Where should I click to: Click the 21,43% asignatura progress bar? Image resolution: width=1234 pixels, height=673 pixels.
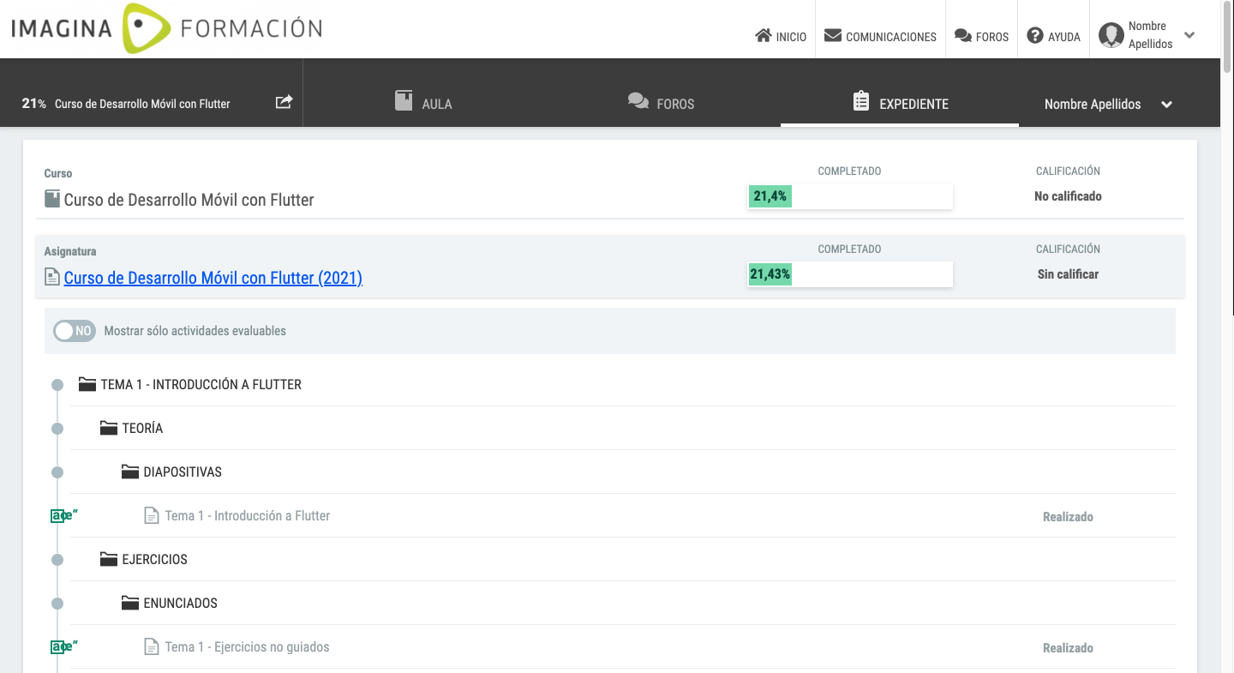point(850,274)
